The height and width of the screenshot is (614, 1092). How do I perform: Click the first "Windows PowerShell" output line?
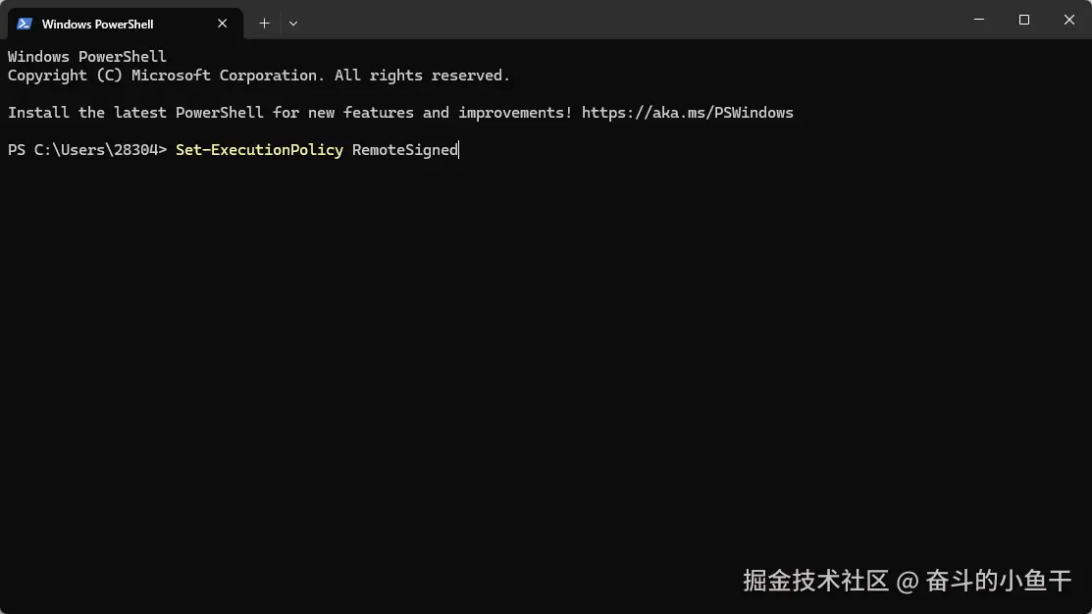tap(87, 57)
